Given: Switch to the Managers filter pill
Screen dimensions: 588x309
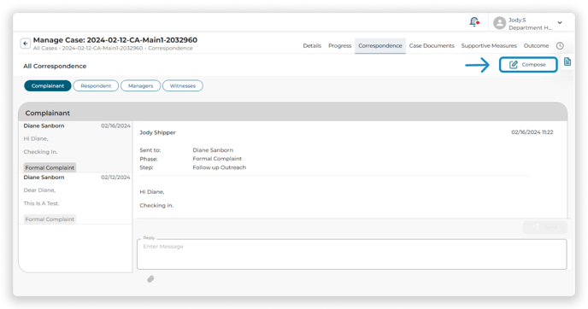Looking at the screenshot, I should click(141, 85).
